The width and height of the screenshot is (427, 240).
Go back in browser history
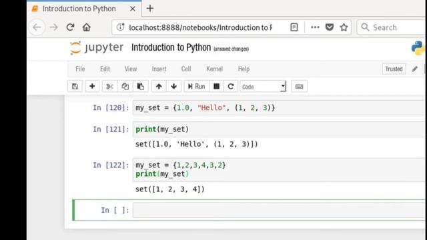coord(37,27)
